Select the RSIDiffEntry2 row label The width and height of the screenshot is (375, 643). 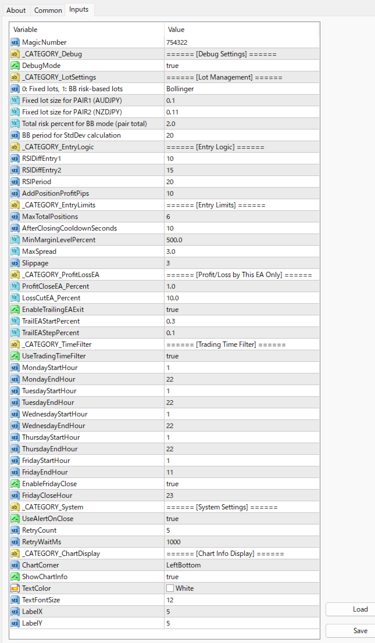click(41, 170)
